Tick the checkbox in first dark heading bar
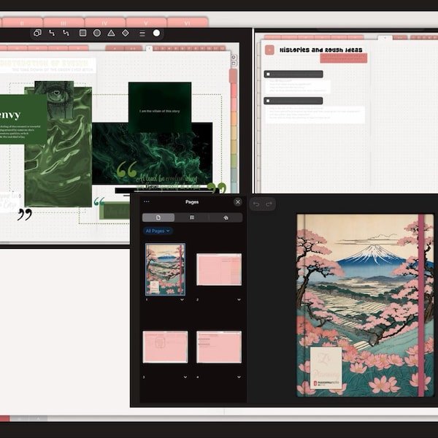 (268, 74)
